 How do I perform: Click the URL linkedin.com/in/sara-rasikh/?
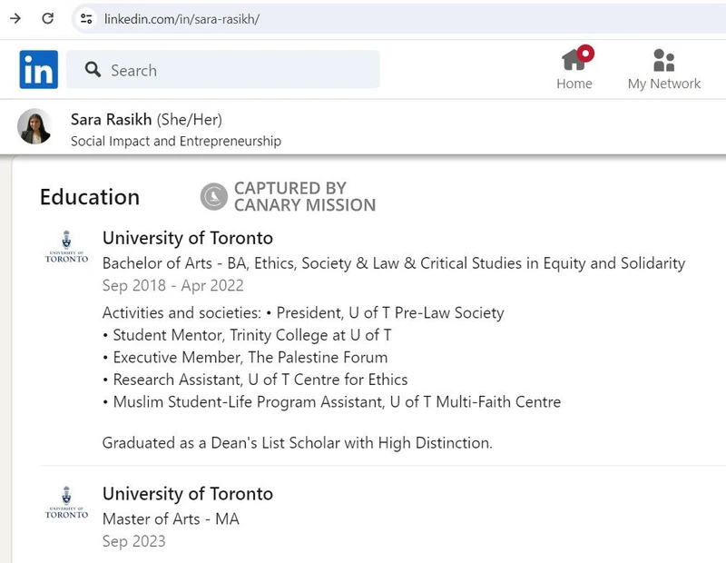point(181,19)
